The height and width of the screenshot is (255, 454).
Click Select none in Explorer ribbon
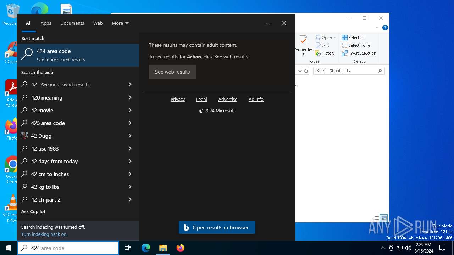tap(356, 45)
